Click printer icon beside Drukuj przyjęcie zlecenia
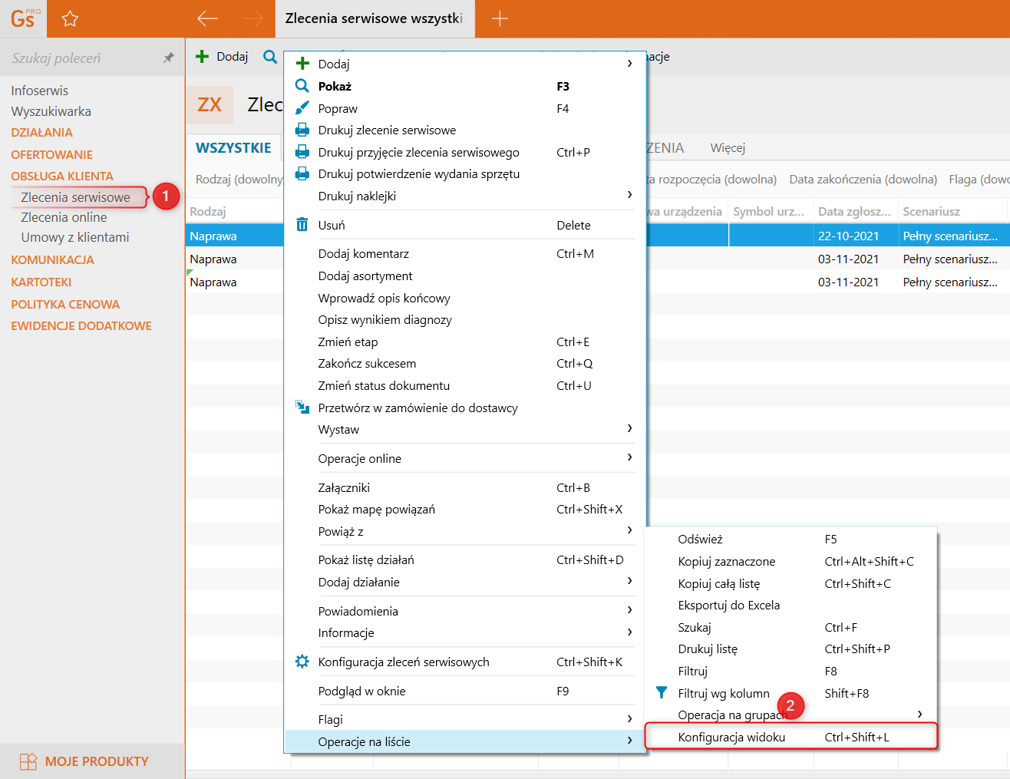1010x779 pixels. 302,152
